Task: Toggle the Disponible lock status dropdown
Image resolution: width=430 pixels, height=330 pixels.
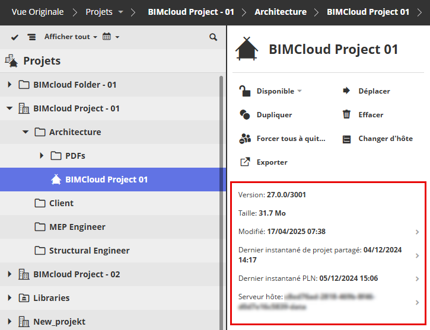Action: 279,91
